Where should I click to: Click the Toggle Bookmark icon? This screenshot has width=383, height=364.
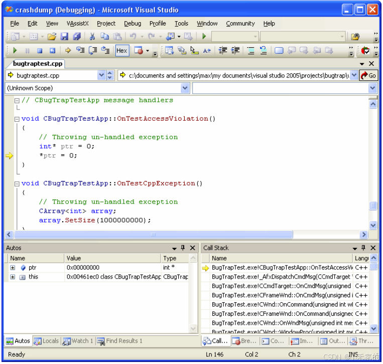(x=279, y=51)
